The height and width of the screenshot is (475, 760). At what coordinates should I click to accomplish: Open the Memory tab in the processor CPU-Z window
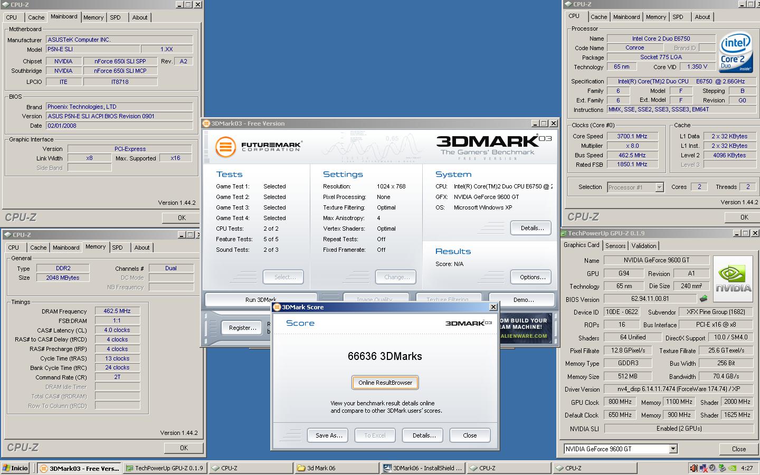(x=656, y=17)
